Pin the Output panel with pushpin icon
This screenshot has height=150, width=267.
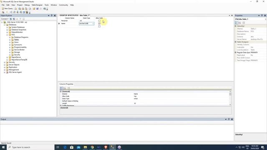pos(229,119)
